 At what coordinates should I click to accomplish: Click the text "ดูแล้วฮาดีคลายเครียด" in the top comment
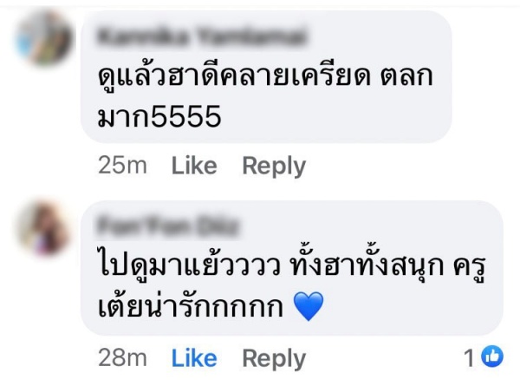click(x=233, y=77)
